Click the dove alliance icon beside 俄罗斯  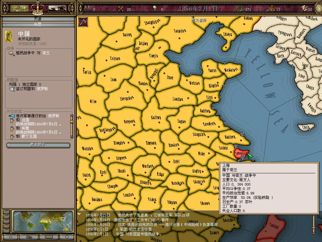12,89
